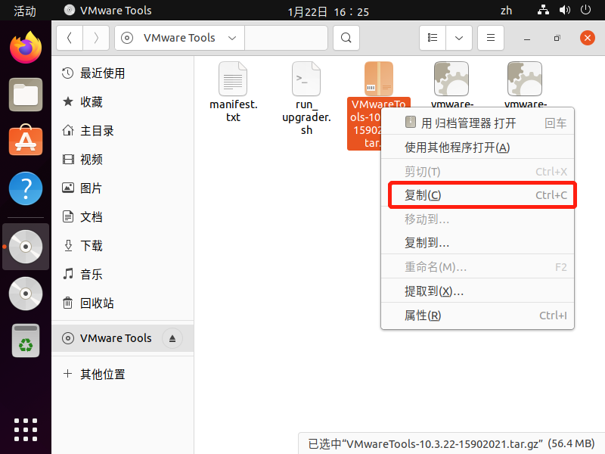
Task: Expand VMware Tools path dropdown
Action: 232,38
